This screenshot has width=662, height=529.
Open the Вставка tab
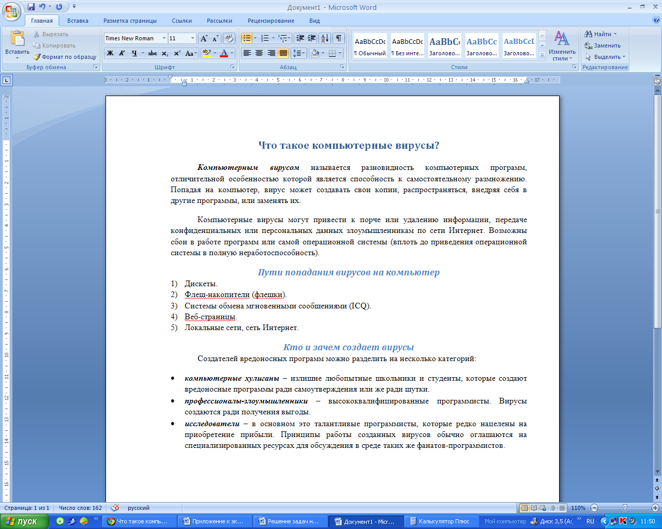pyautogui.click(x=78, y=21)
